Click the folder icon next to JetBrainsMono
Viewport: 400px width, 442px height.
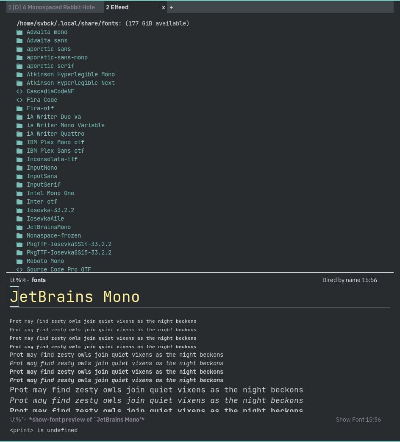19,227
